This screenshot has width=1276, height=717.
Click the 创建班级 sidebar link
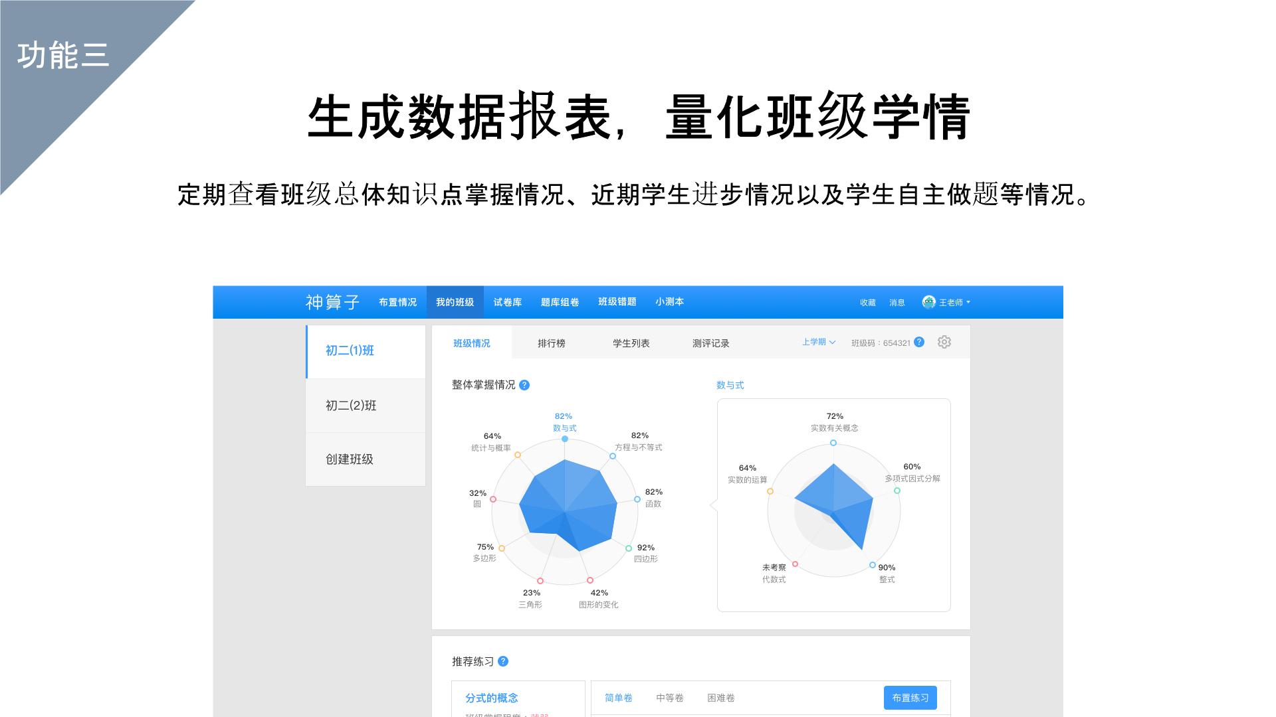(350, 459)
